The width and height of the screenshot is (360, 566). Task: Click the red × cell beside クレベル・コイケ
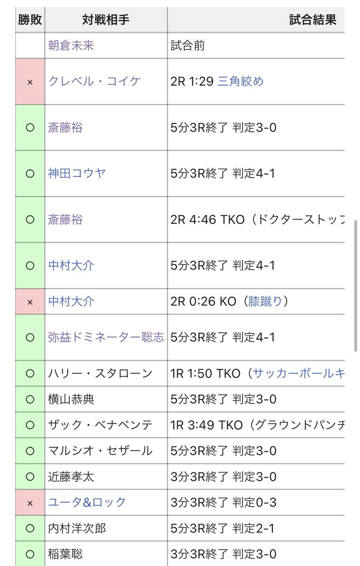30,81
